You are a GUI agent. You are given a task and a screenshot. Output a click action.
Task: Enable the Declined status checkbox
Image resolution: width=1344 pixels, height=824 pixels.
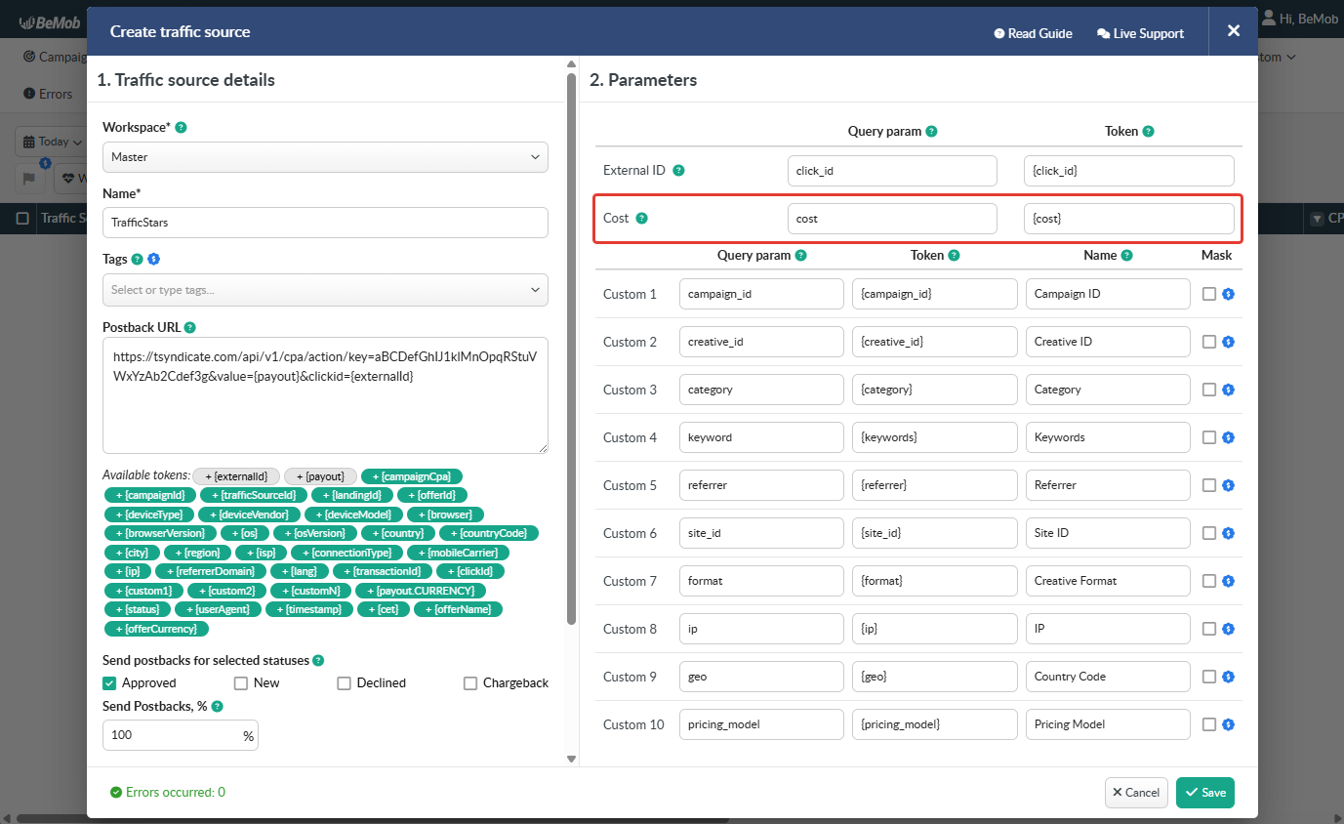tap(344, 683)
